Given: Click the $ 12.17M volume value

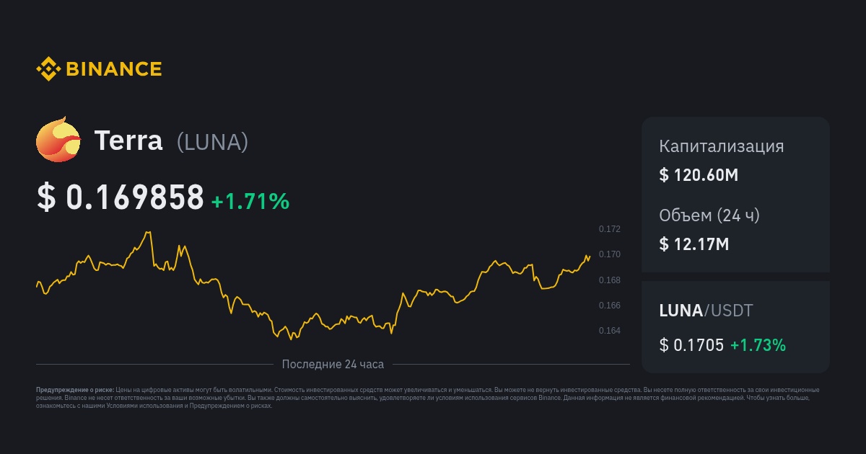Looking at the screenshot, I should coord(694,244).
